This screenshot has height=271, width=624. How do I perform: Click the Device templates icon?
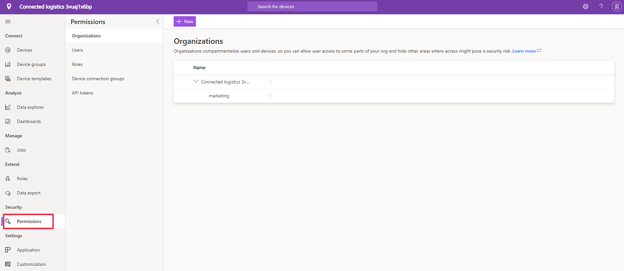(8, 79)
